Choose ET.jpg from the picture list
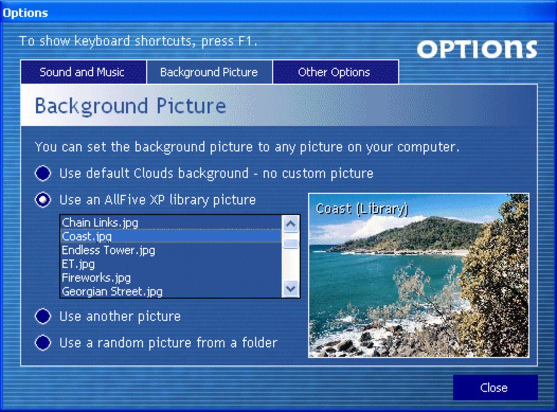 78,264
